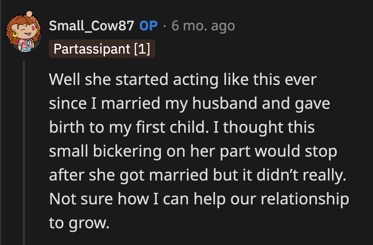Open the '6 mo. ago' timestamp permalink
This screenshot has width=373, height=245.
[x=203, y=26]
